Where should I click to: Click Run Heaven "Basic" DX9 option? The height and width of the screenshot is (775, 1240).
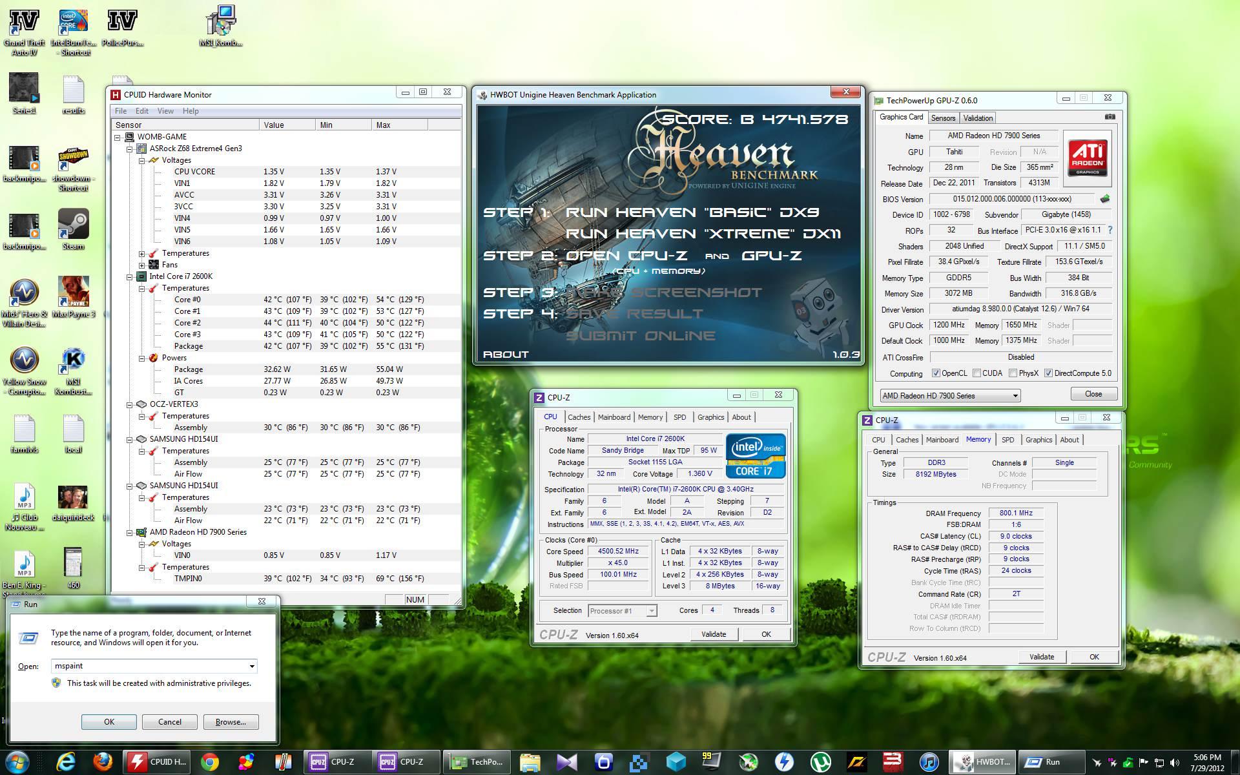692,212
